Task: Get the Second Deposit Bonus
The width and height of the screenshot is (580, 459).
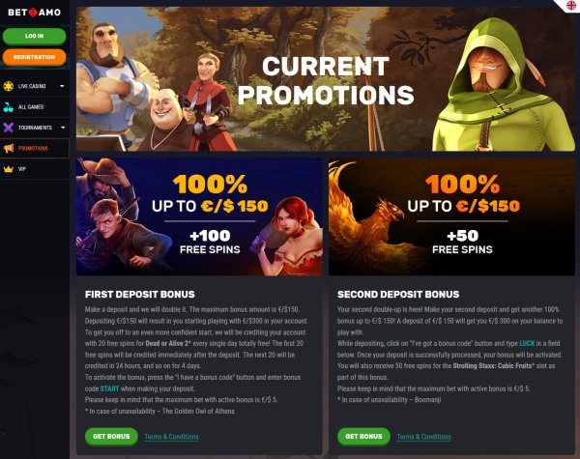Action: (363, 437)
